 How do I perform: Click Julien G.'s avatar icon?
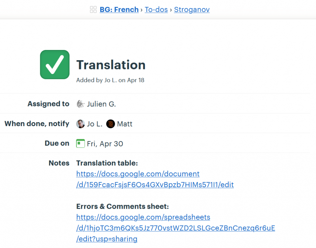81,104
